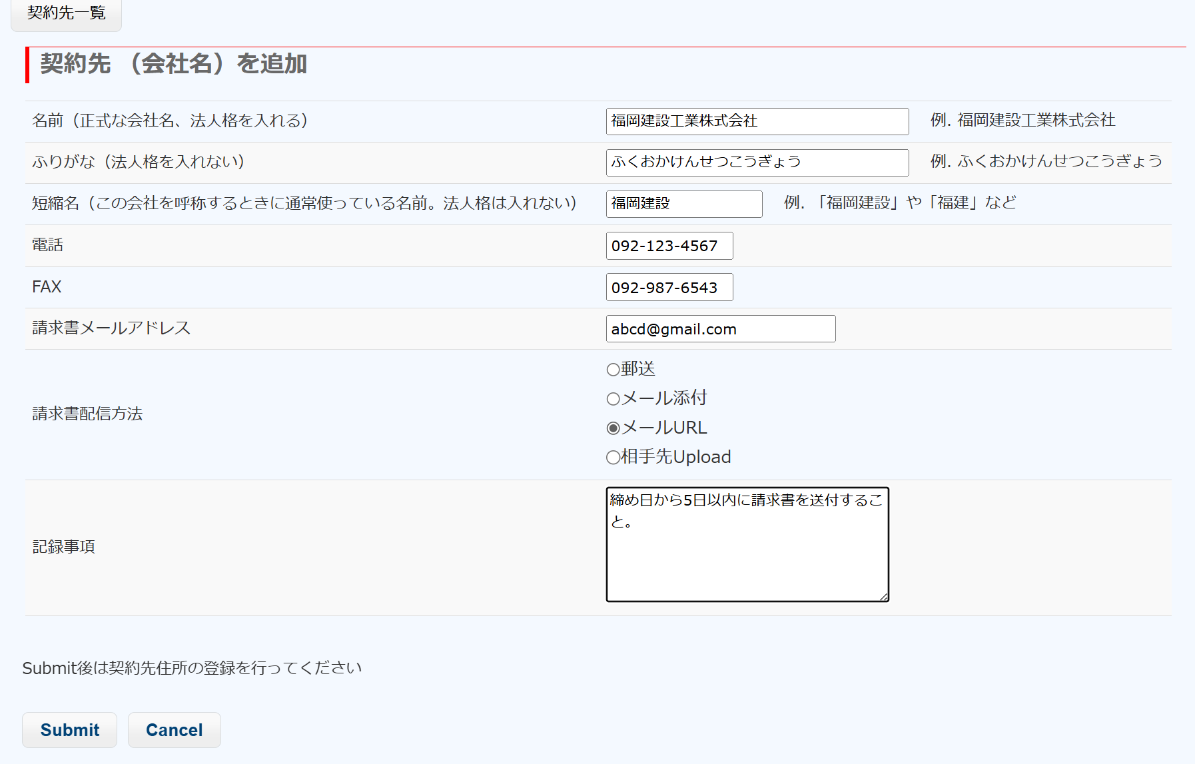This screenshot has width=1195, height=764.
Task: Focus the 請求書メールアドレス field
Action: click(x=720, y=329)
